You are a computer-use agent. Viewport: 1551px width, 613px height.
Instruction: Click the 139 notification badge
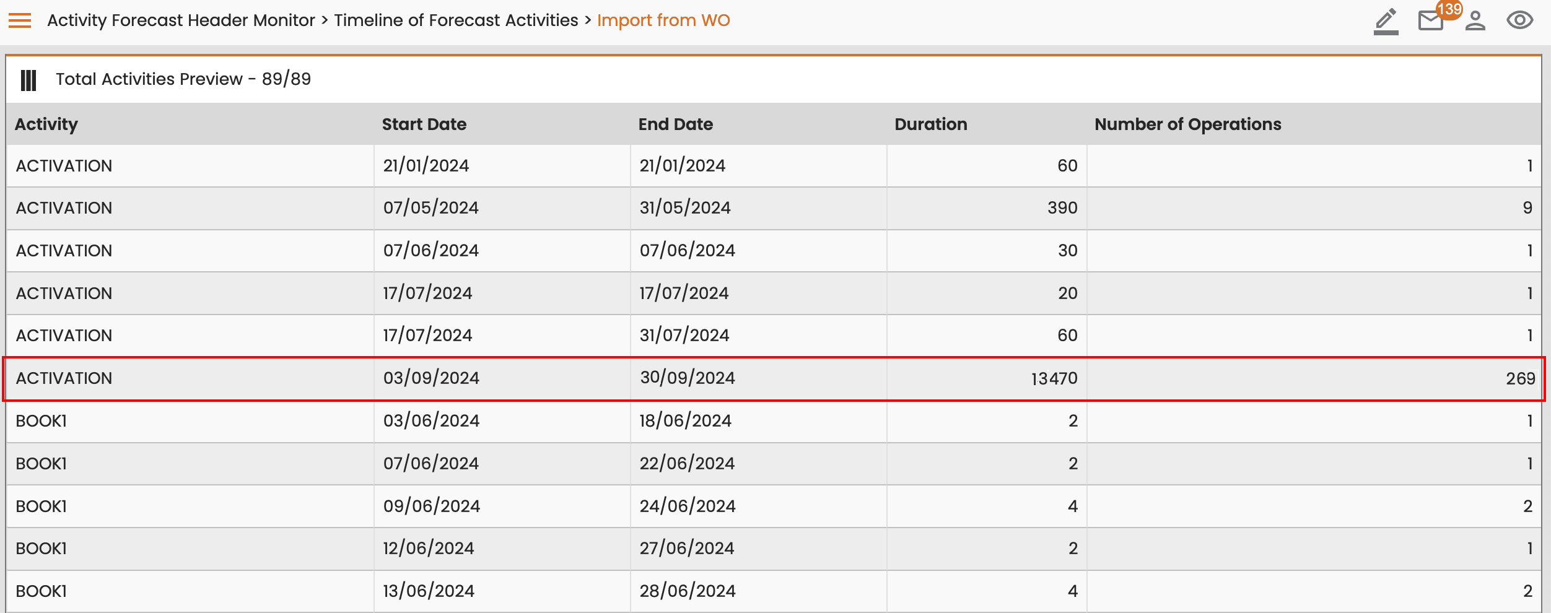click(x=1449, y=9)
